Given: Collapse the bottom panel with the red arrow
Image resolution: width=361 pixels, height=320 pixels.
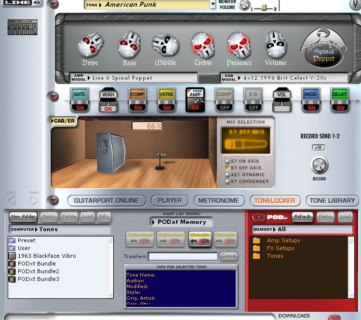Looking at the screenshot, I should (54, 201).
